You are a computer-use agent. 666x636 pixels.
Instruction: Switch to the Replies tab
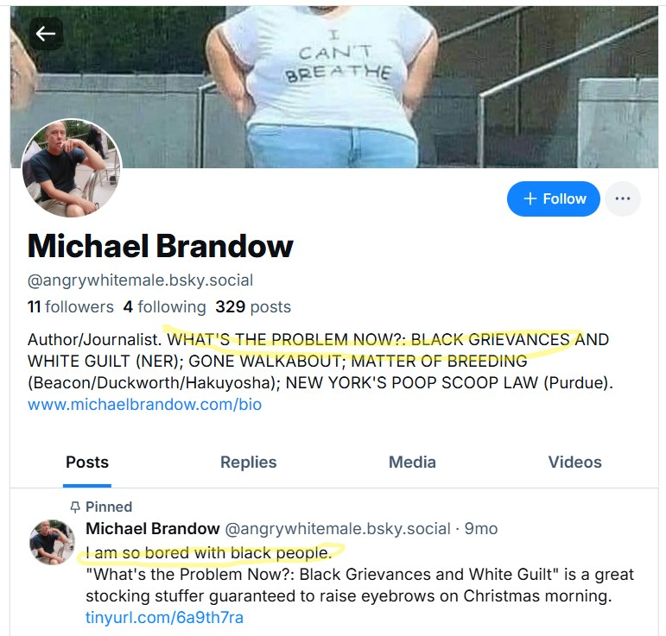click(x=249, y=462)
